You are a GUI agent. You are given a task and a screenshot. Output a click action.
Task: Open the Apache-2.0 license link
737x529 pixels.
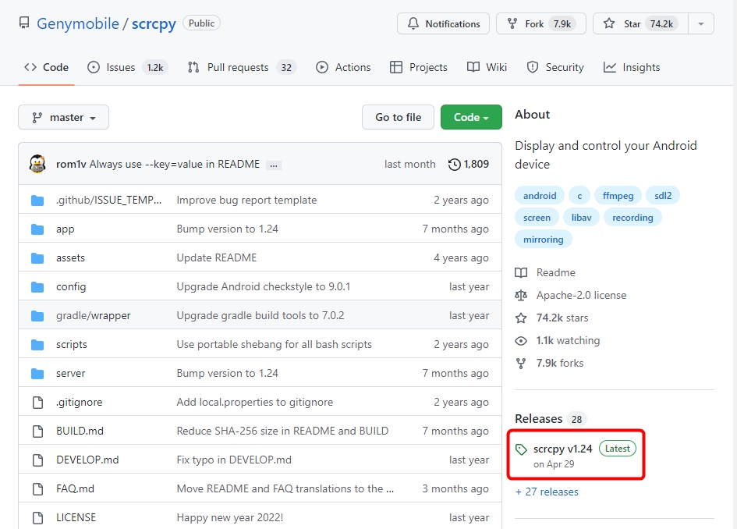point(582,295)
